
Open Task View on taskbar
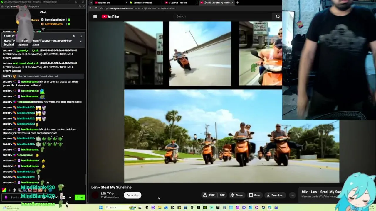click(140, 207)
